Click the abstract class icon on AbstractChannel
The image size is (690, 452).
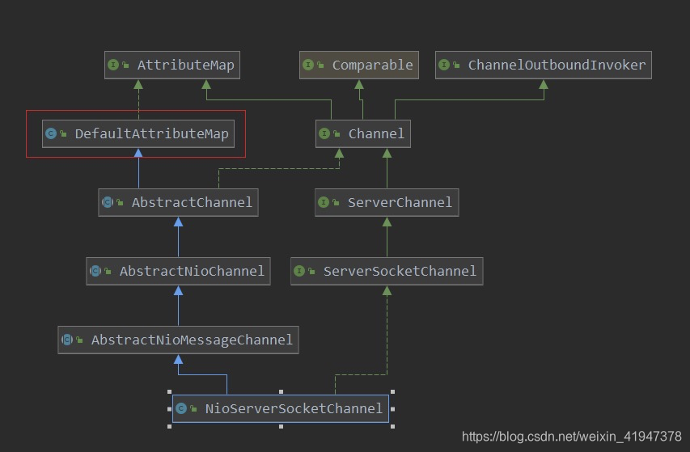(108, 202)
